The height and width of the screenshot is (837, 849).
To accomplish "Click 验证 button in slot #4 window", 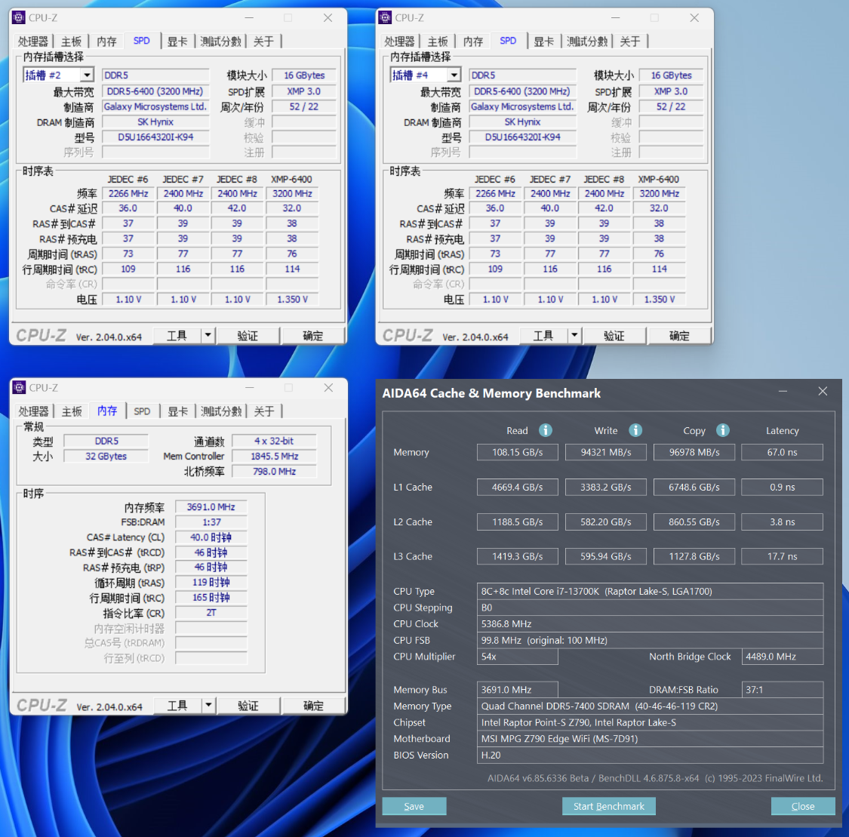I will tap(614, 336).
